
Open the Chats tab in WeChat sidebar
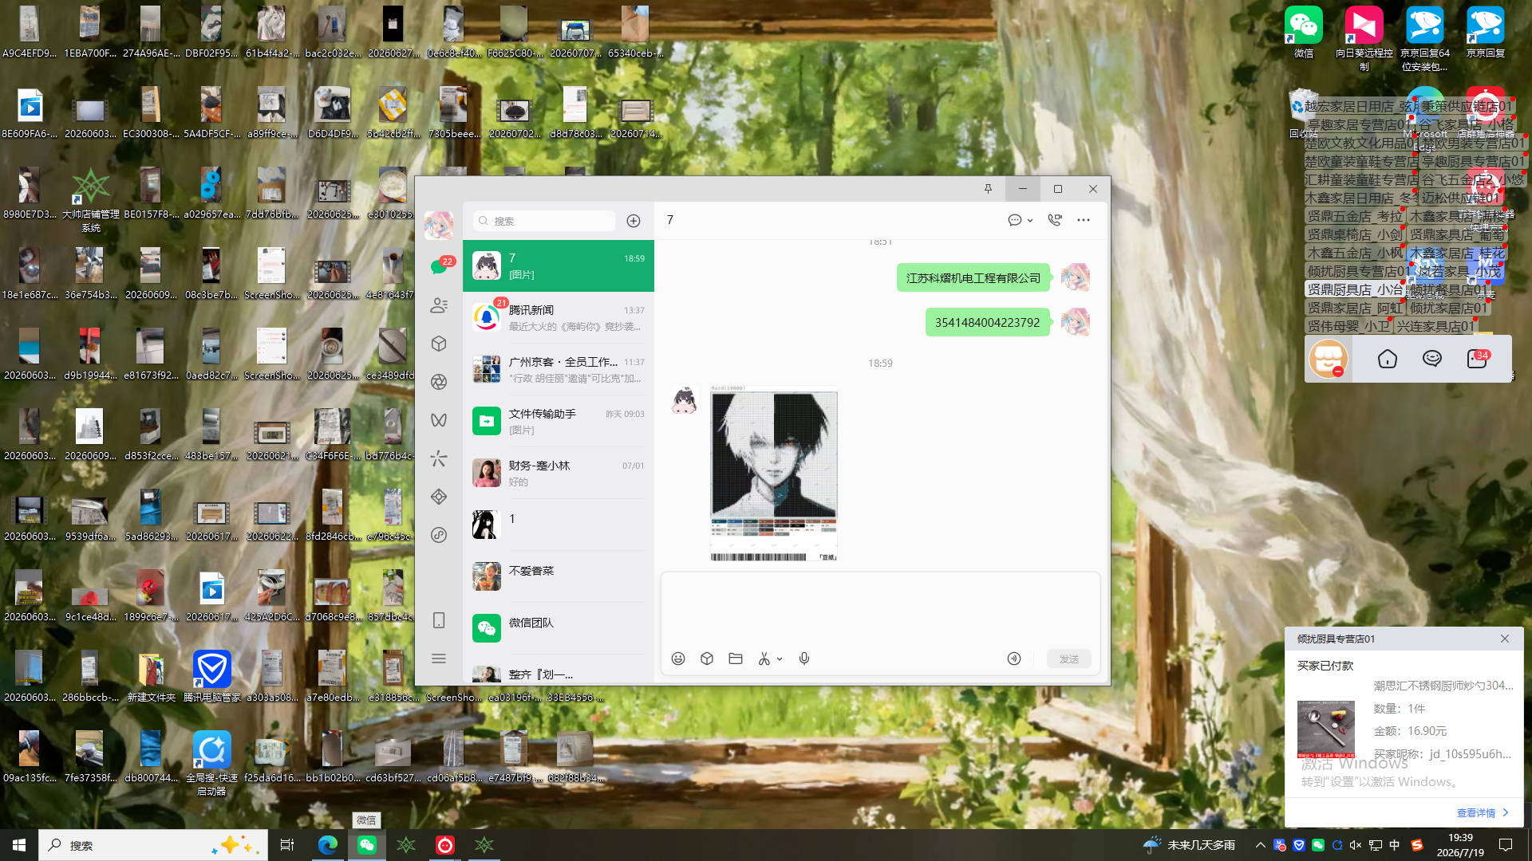click(439, 266)
